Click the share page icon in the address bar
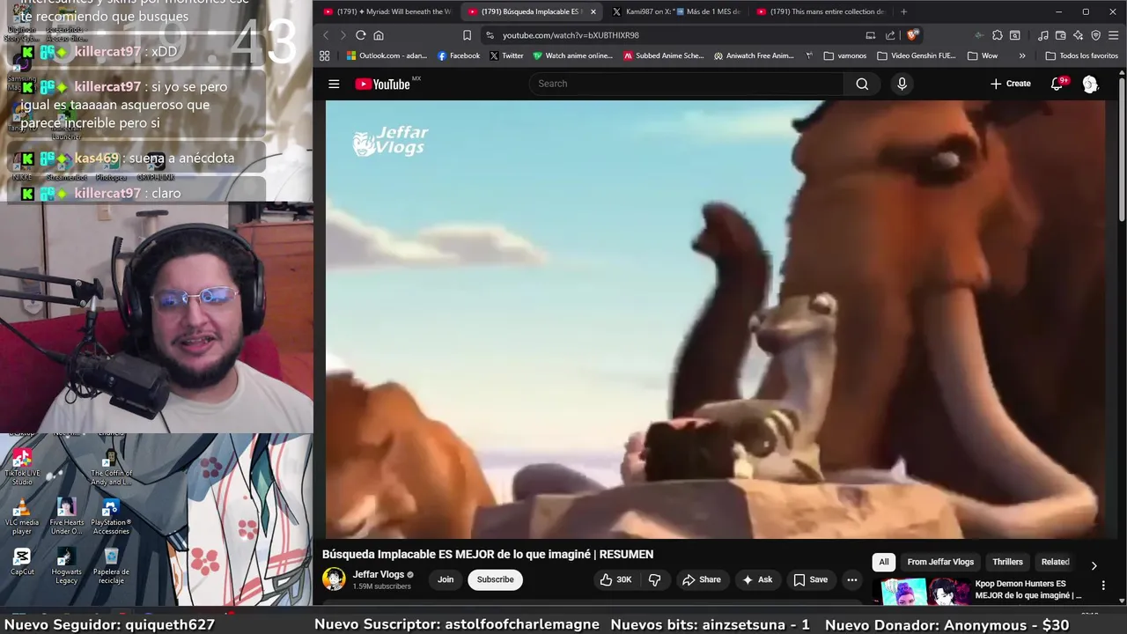This screenshot has height=634, width=1127. pyautogui.click(x=890, y=35)
